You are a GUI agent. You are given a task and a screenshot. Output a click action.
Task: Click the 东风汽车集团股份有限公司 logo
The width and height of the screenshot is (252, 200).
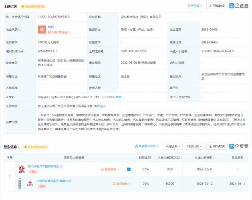pos(30,184)
